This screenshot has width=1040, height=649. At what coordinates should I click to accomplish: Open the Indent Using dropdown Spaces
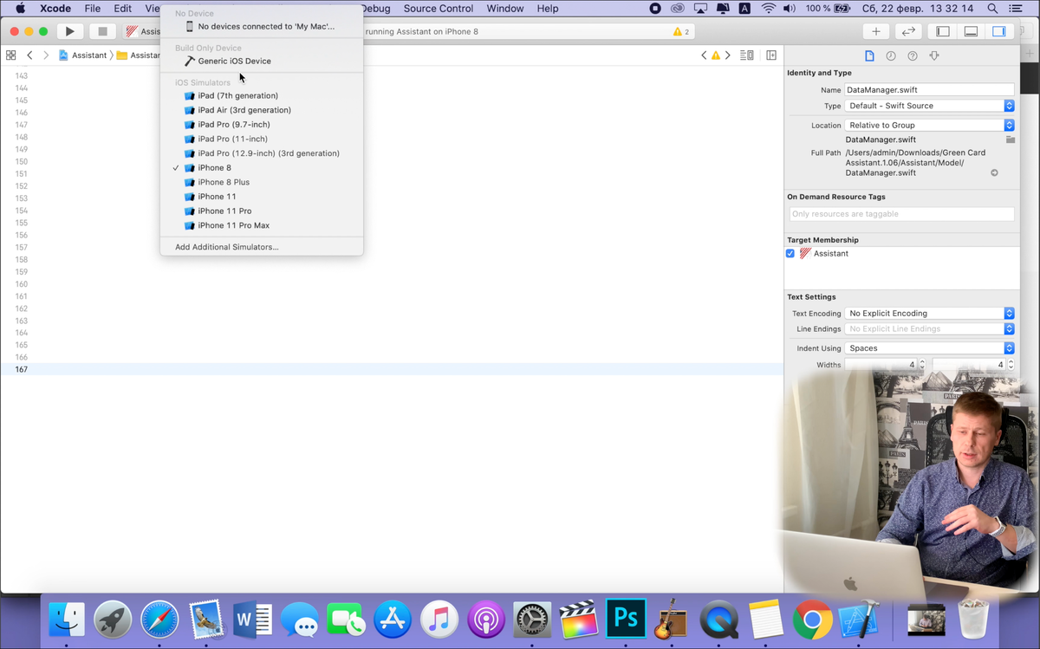929,348
